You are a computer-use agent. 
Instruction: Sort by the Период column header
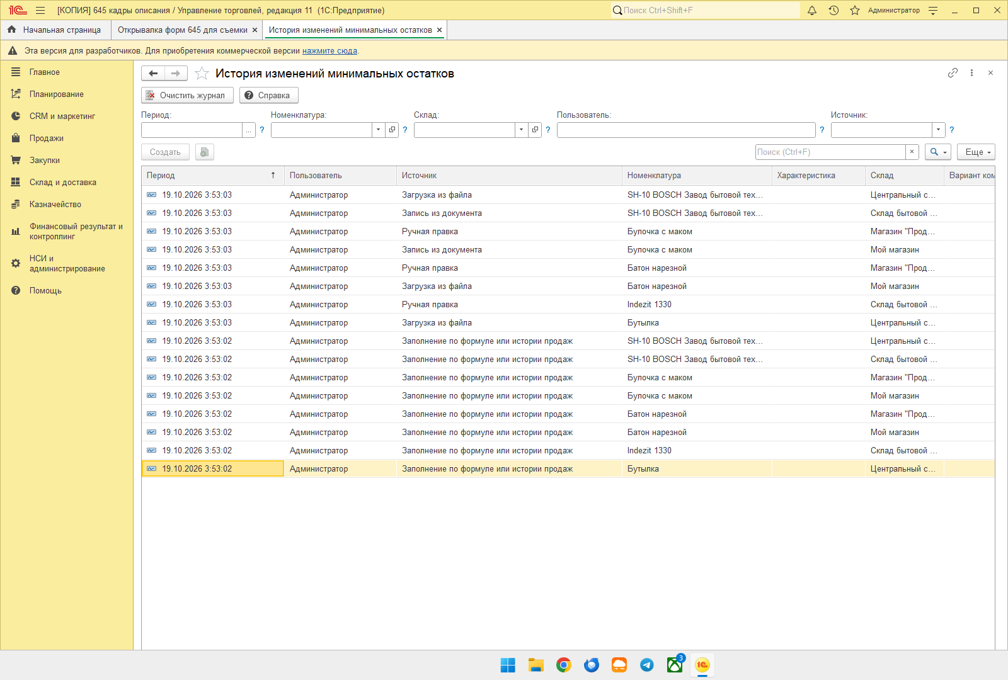tap(212, 175)
